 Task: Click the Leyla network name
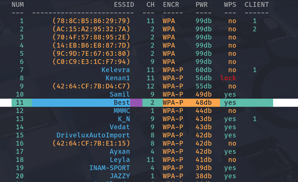pyautogui.click(x=120, y=160)
